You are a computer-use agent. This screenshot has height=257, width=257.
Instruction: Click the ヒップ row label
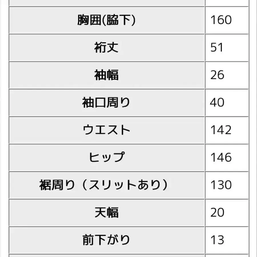point(106,157)
